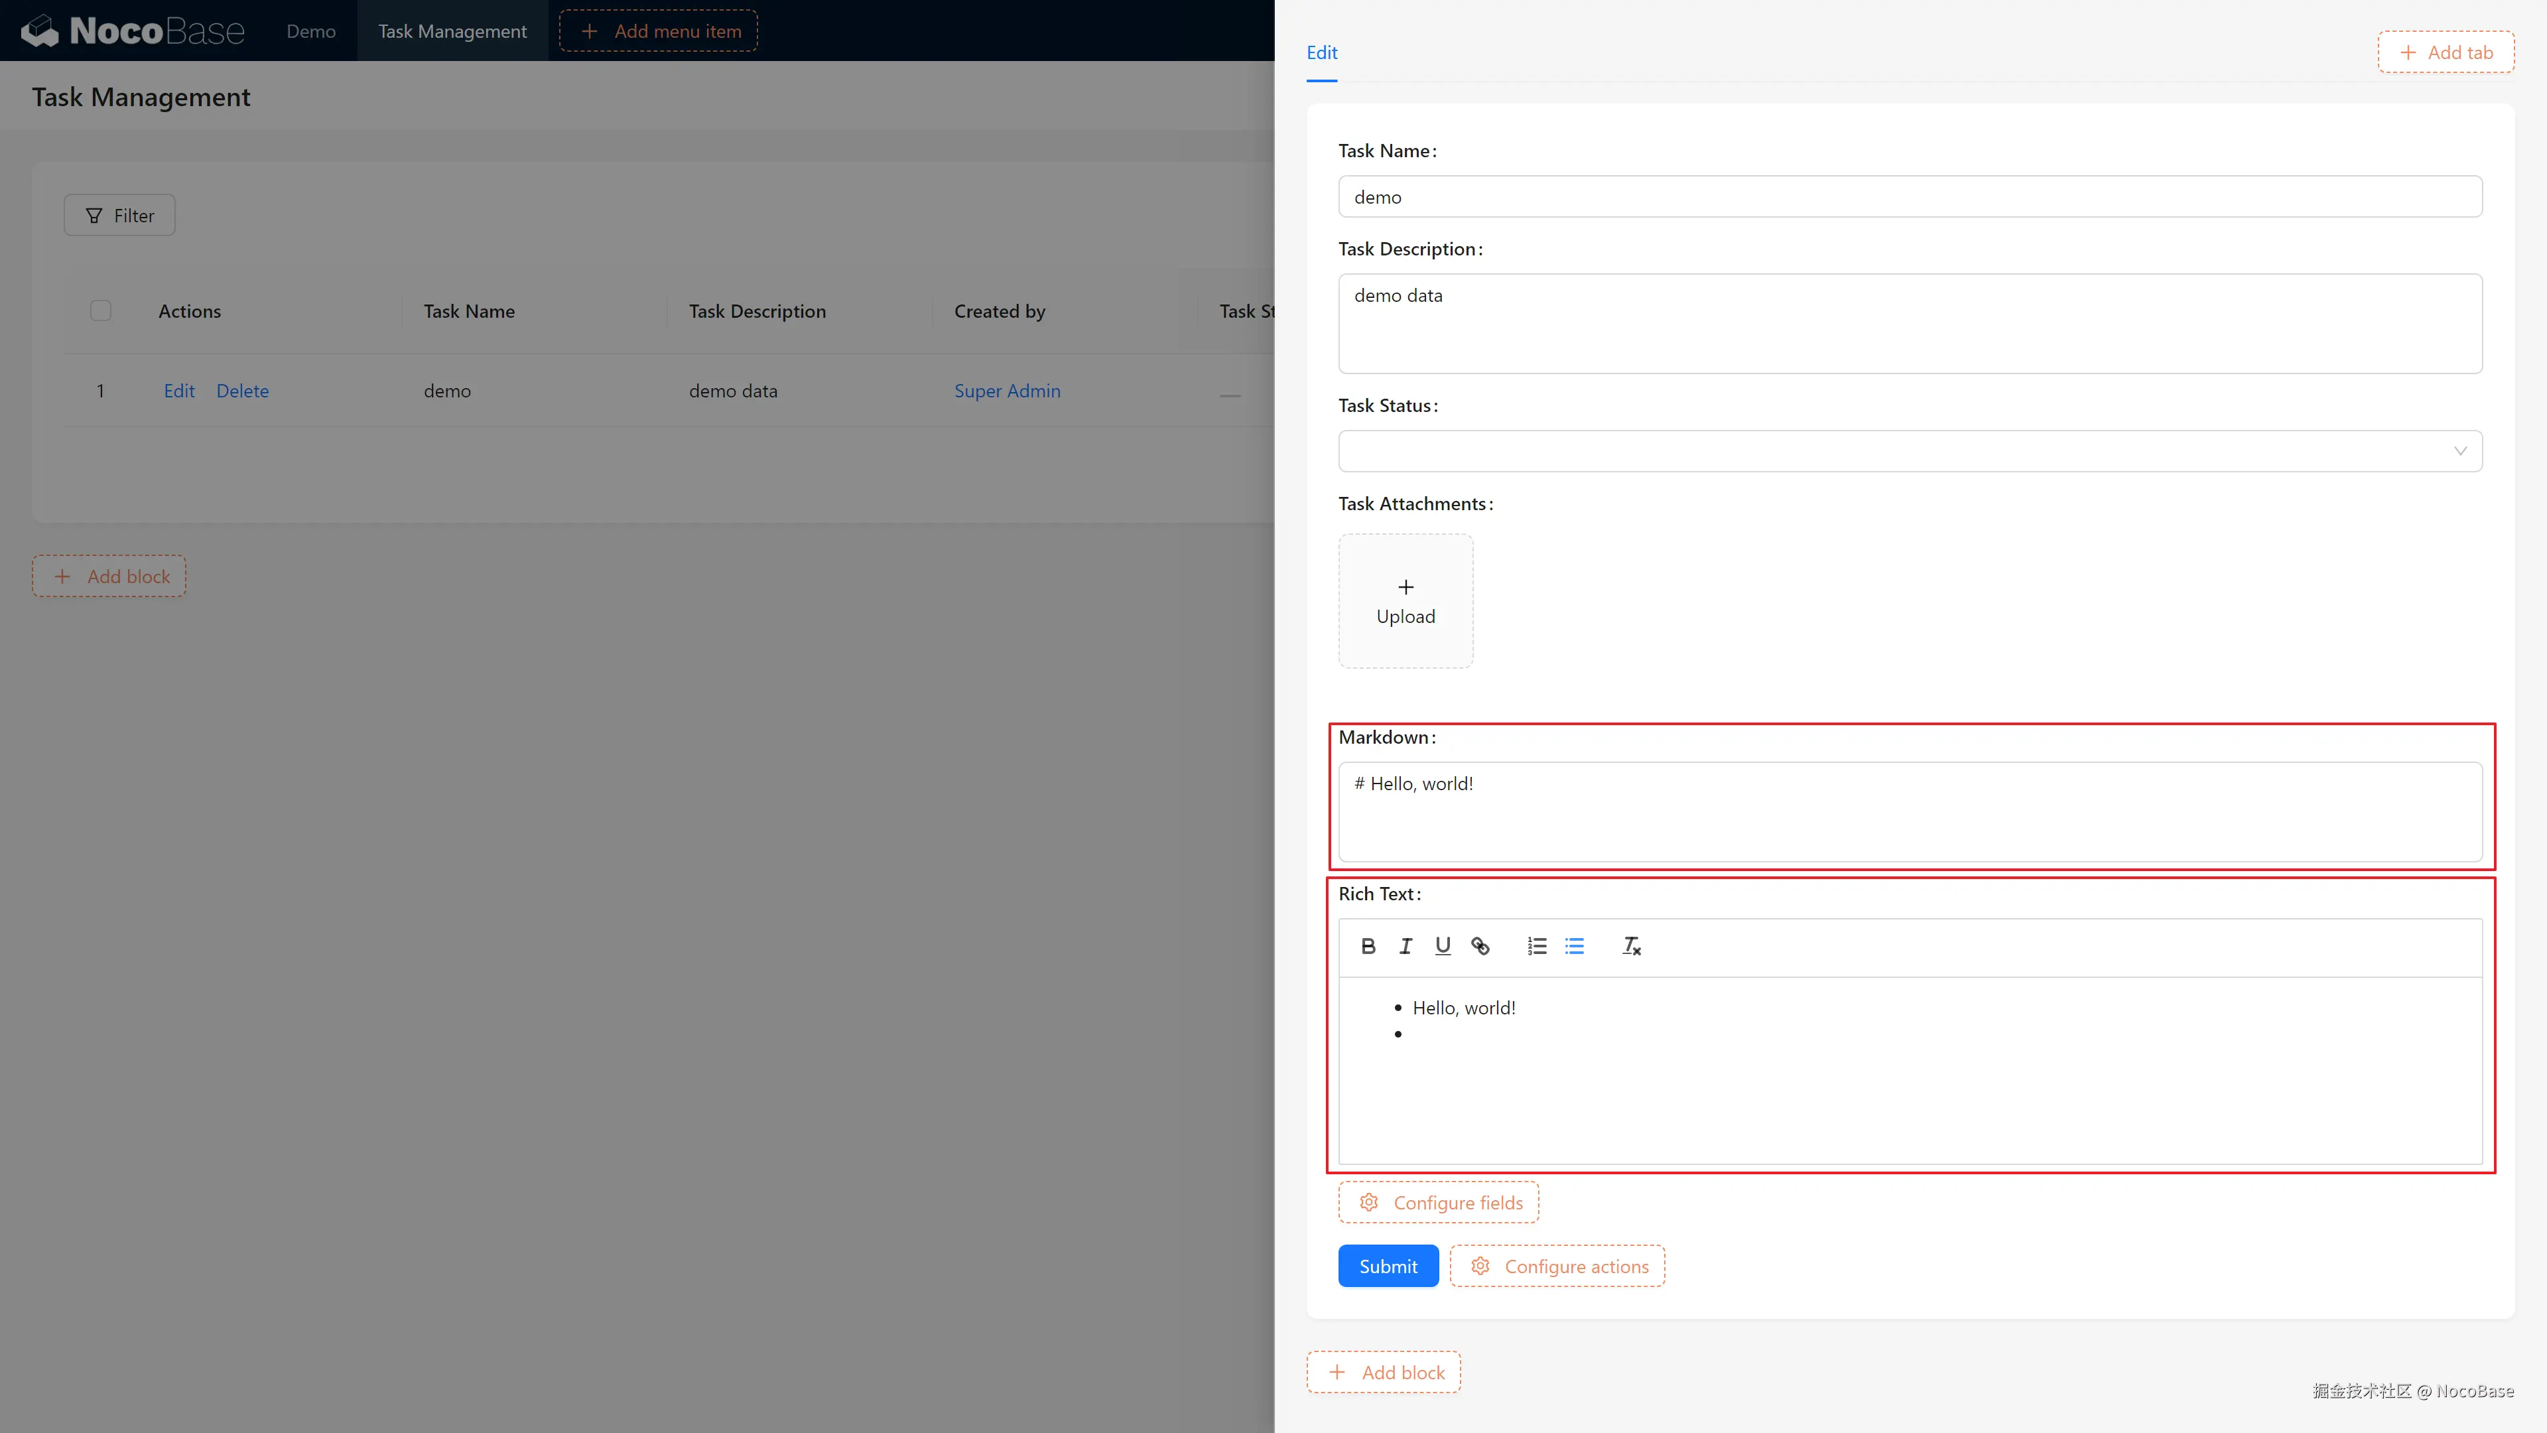Open Configure actions settings
2547x1433 pixels.
point(1557,1266)
